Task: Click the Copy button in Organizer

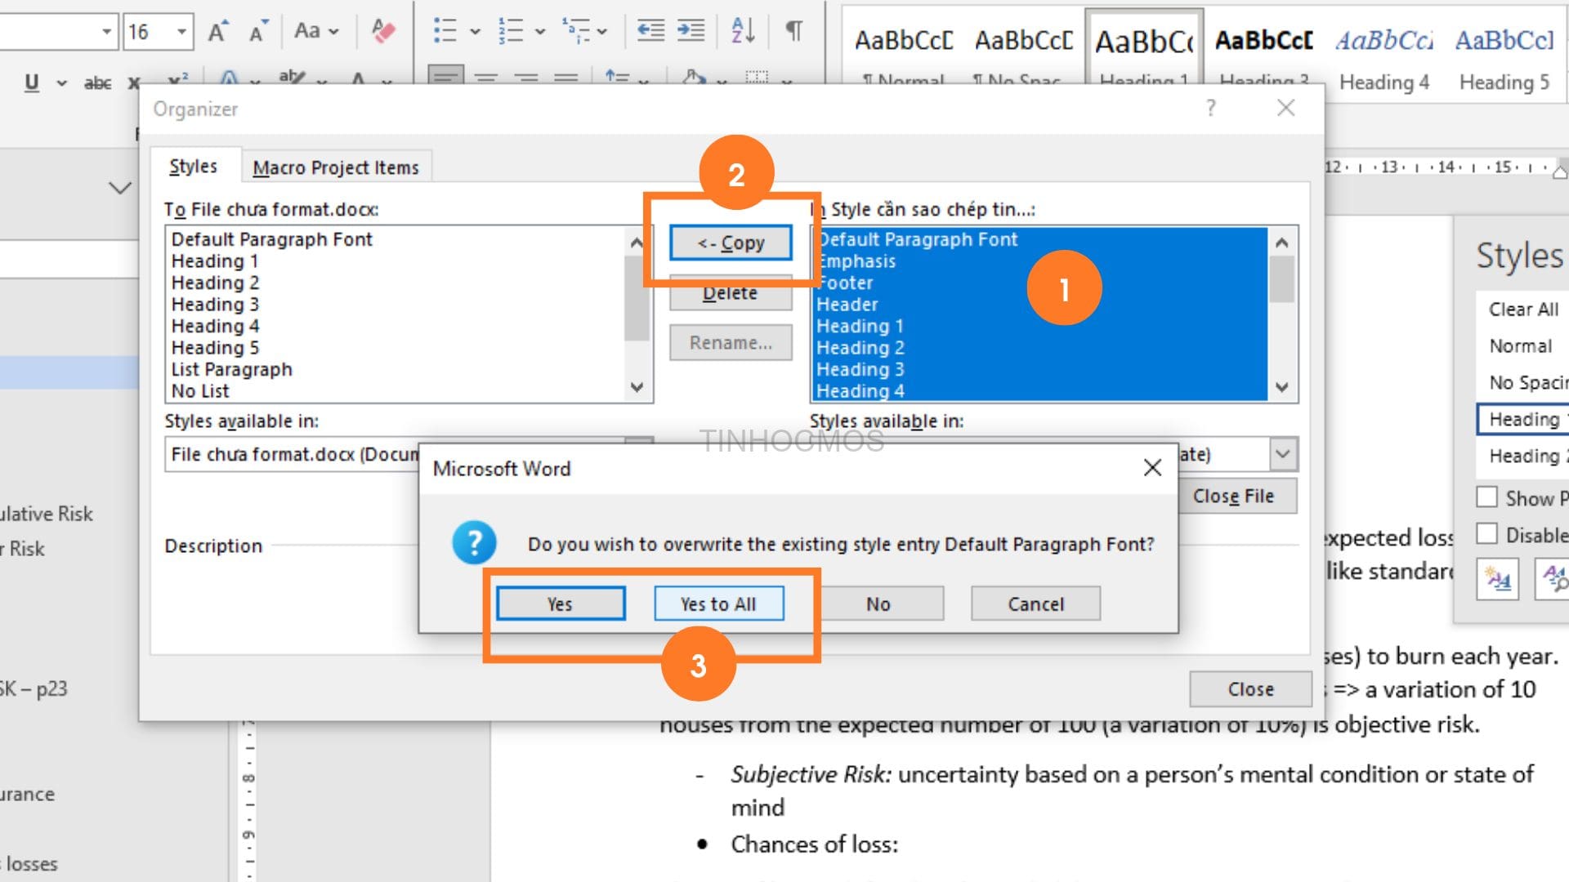Action: (x=731, y=243)
